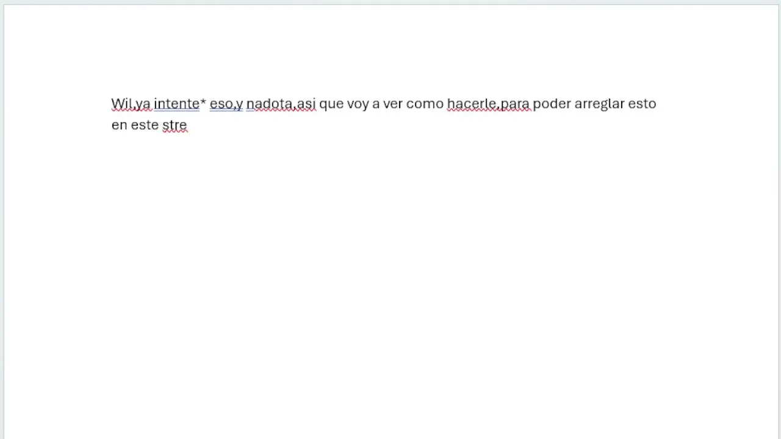Viewport: 781px width, 439px height.
Task: Click the misspelled word "Wil,ya"
Action: [x=131, y=104]
